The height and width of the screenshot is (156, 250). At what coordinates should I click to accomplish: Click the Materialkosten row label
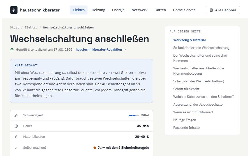coord(34,137)
